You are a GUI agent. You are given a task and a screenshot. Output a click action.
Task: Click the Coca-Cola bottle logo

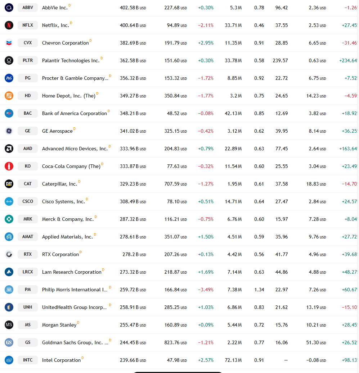point(9,166)
